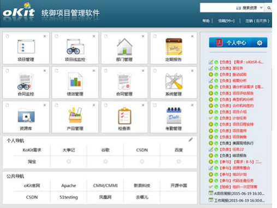The height and width of the screenshot is (208, 277).
Task: Open the 部门管理 house icon
Action: click(x=125, y=47)
